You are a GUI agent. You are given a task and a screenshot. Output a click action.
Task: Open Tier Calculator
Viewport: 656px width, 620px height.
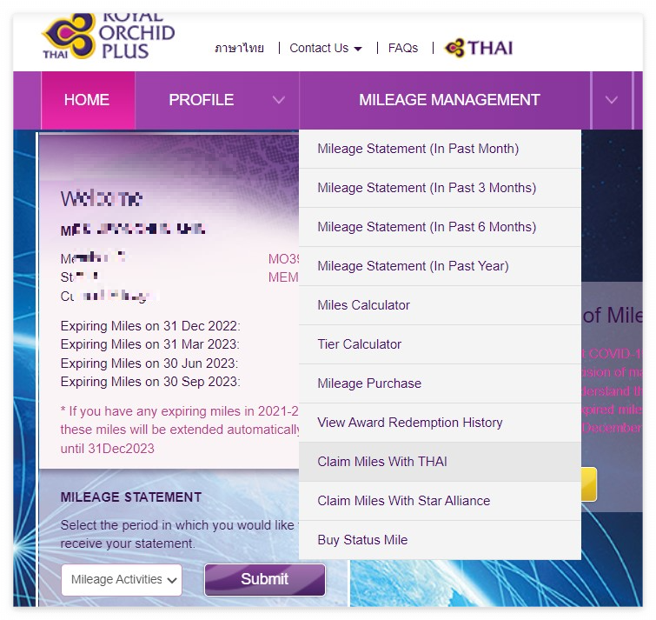click(x=441, y=344)
